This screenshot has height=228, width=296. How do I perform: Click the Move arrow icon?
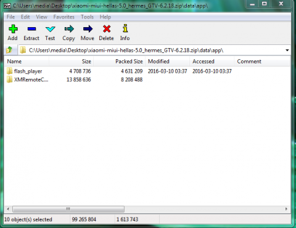pos(88,29)
